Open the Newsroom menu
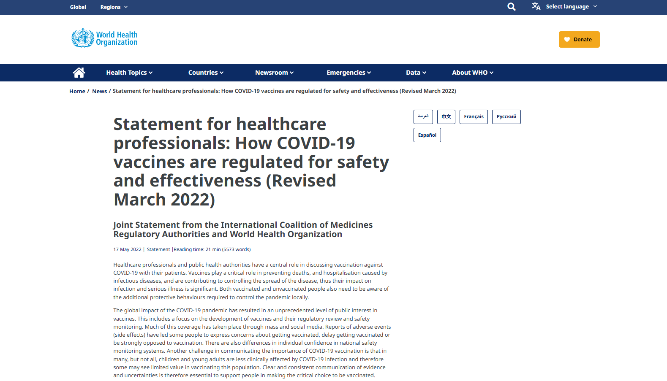 click(x=274, y=73)
